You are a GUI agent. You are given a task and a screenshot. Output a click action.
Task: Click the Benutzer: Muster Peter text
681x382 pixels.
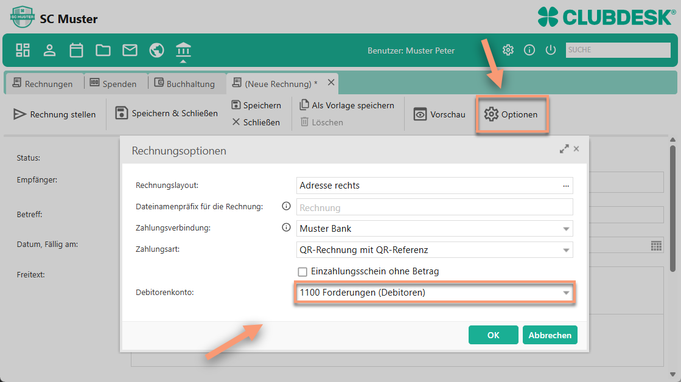coord(411,50)
